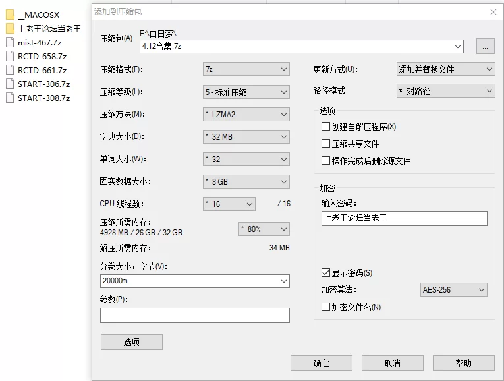Click the __MACOSX folder icon
Screen dimensions: 504x381
(10, 15)
